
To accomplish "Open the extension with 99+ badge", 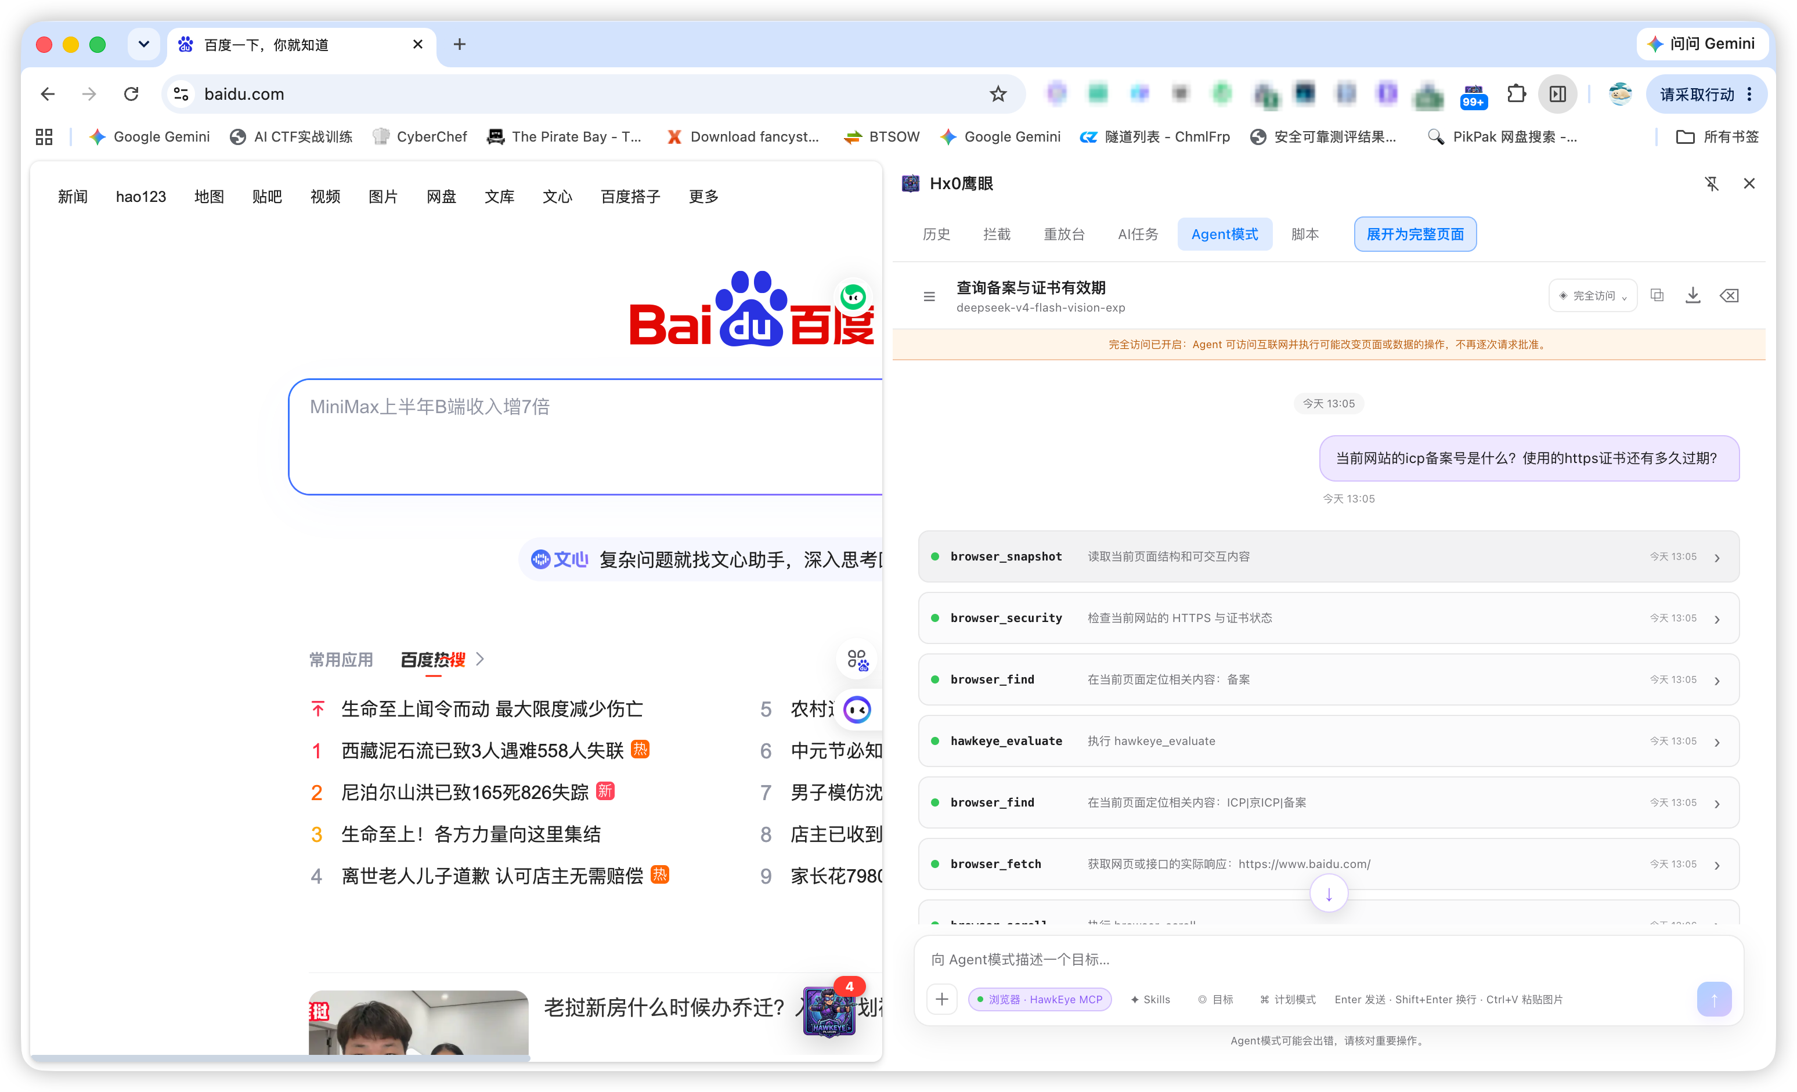I will [x=1473, y=96].
